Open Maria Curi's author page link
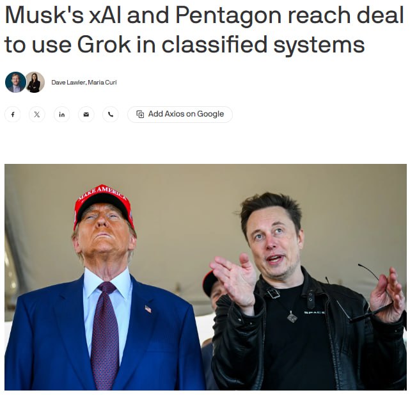Viewport: 410px width, 395px height. 102,83
